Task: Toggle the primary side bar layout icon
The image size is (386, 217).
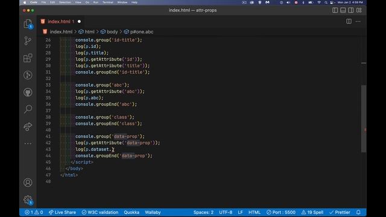Action: [x=335, y=10]
